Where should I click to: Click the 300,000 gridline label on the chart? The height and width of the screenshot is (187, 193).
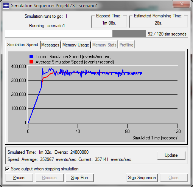[19, 80]
